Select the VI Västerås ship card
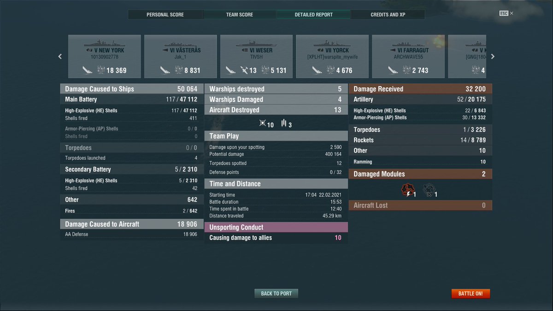This screenshot has height=311, width=553. [x=181, y=56]
